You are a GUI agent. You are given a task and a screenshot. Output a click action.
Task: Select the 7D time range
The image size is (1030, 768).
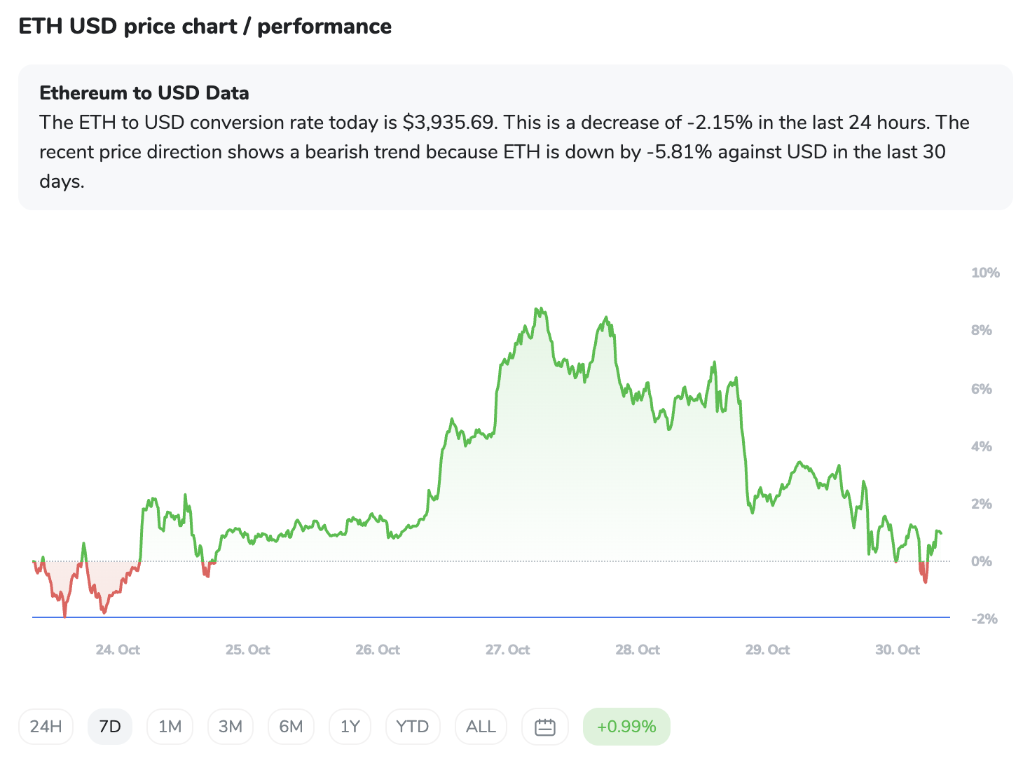(x=110, y=727)
